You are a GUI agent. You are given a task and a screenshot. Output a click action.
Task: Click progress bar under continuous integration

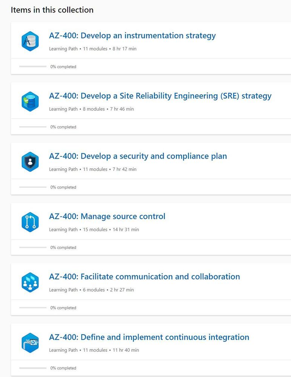pyautogui.click(x=33, y=368)
